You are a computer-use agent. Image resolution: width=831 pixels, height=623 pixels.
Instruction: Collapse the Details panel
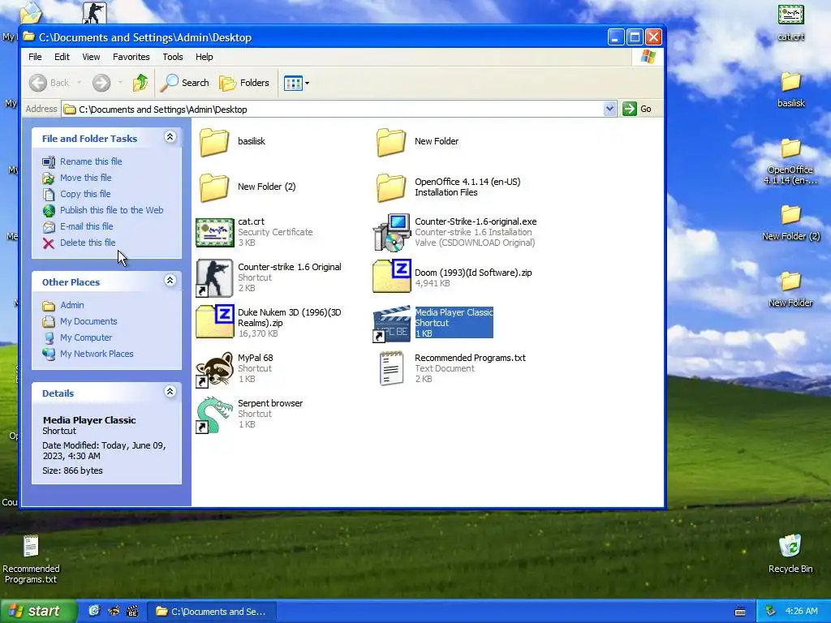170,392
